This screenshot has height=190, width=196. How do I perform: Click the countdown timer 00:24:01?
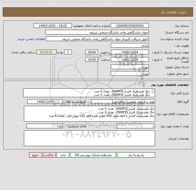pyautogui.click(x=46, y=52)
